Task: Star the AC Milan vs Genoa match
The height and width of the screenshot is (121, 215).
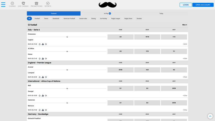Action: [39, 58]
